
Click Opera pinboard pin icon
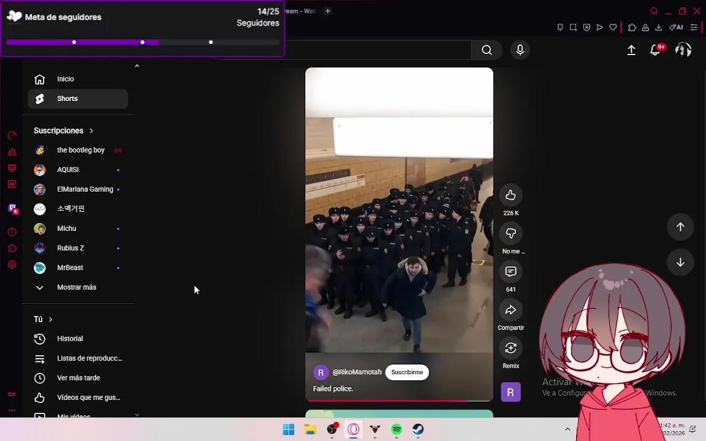560,28
